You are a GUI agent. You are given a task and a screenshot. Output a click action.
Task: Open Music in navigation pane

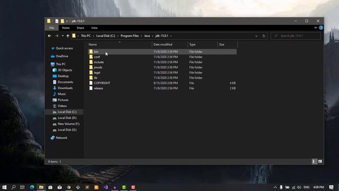click(61, 94)
